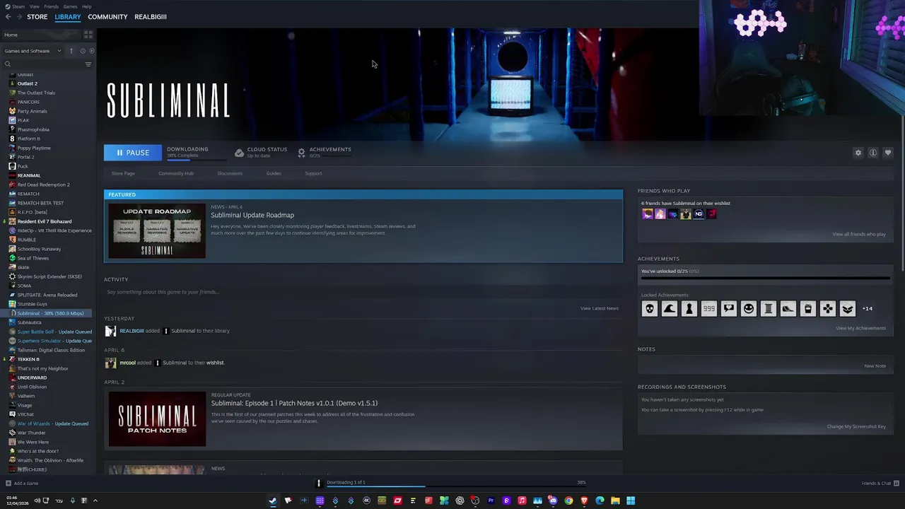
Task: Open File Explorer from the taskbar
Action: coord(615,501)
